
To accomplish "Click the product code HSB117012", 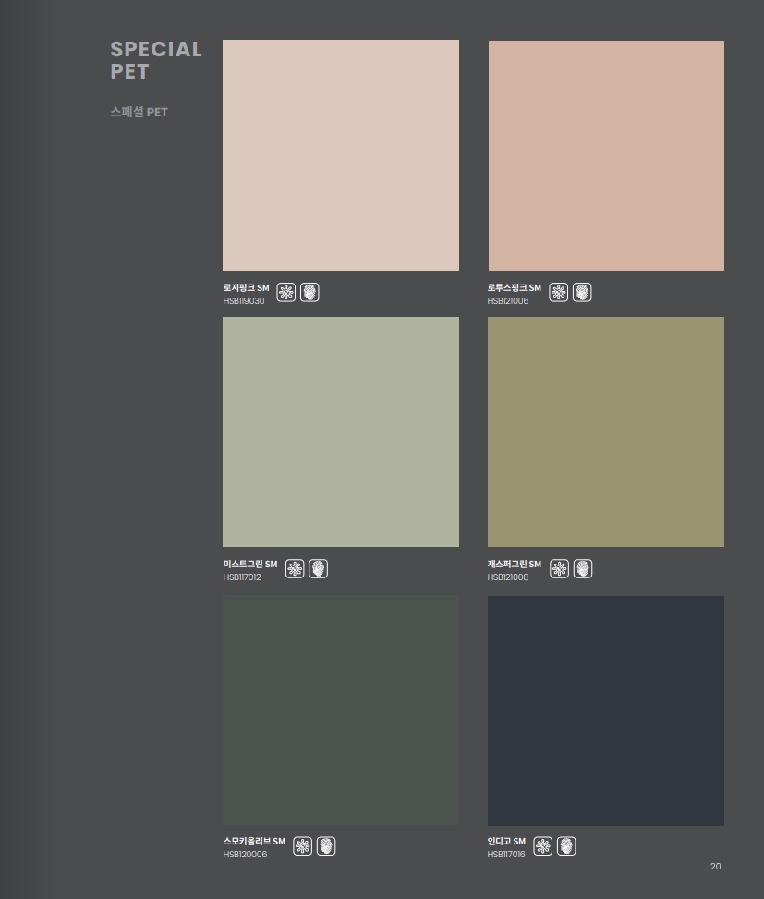I will point(242,577).
